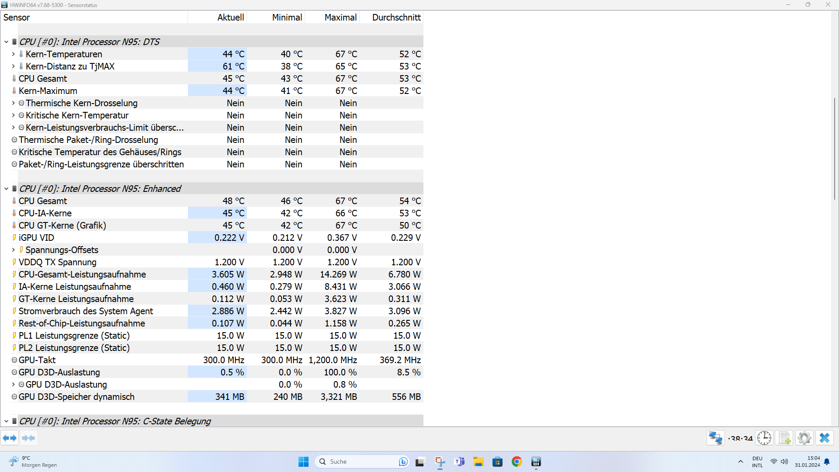Open Task View from the taskbar
Screen dimensions: 839x472
pos(420,462)
